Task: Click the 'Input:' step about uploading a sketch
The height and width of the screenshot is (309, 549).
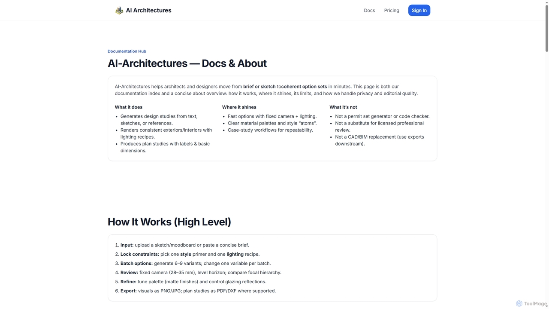Action: point(184,245)
